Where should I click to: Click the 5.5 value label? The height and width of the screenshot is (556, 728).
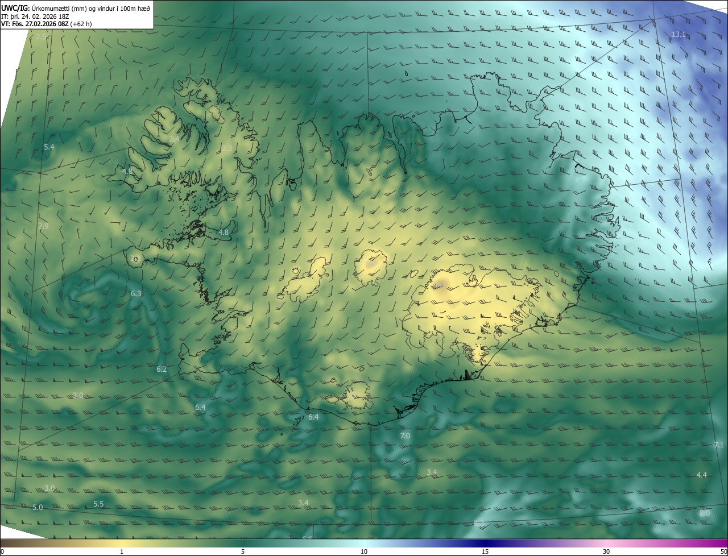click(98, 504)
